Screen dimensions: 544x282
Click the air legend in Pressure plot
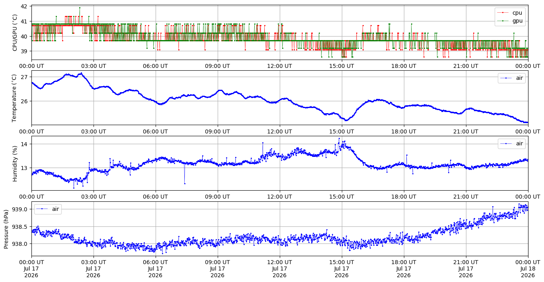point(48,209)
